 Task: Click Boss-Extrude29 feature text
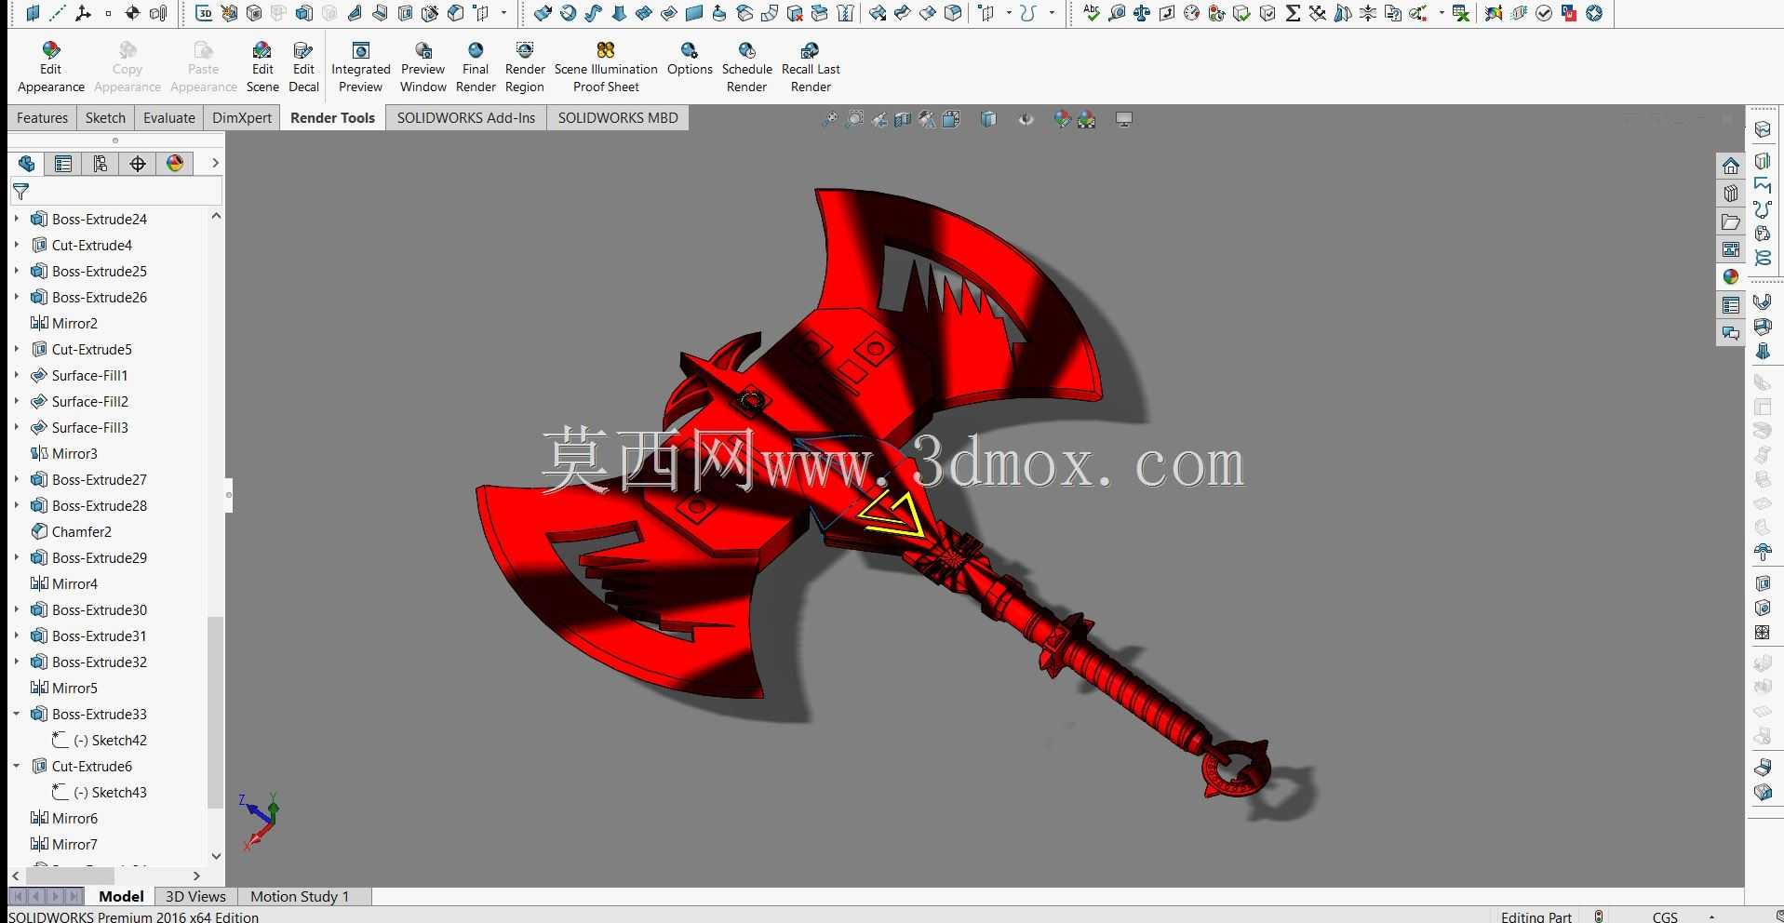(x=100, y=557)
